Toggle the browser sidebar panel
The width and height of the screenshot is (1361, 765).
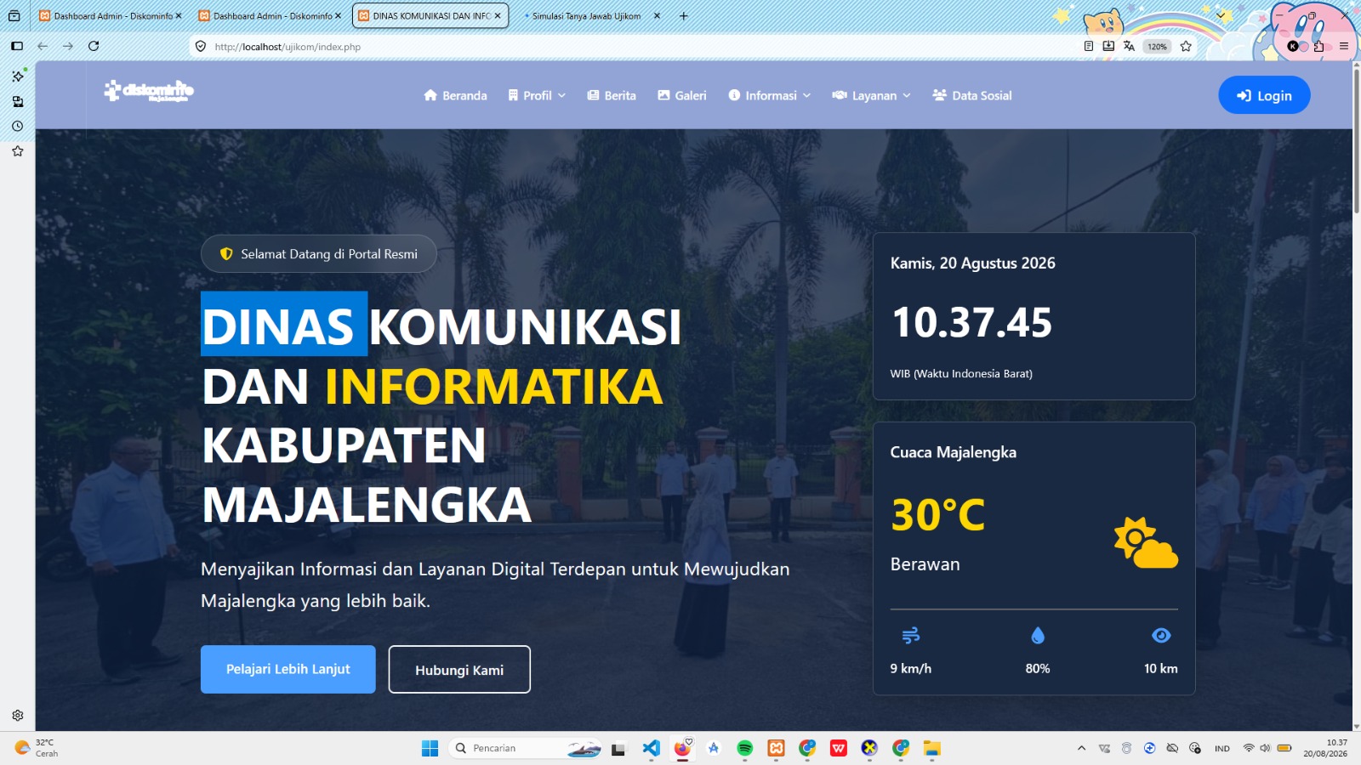pos(17,47)
